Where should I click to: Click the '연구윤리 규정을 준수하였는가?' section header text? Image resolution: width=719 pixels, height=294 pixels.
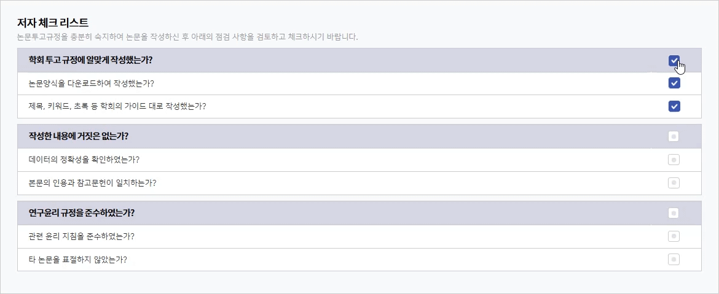point(82,213)
